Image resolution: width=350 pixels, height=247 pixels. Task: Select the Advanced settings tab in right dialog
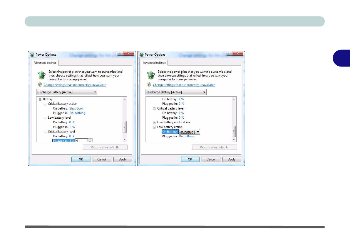click(x=154, y=63)
